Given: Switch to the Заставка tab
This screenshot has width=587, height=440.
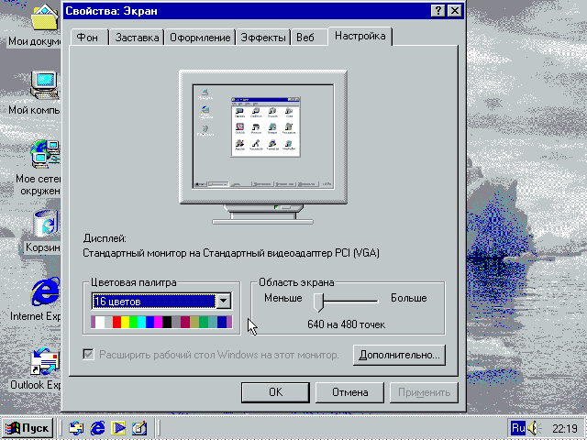Looking at the screenshot, I should pos(137,38).
